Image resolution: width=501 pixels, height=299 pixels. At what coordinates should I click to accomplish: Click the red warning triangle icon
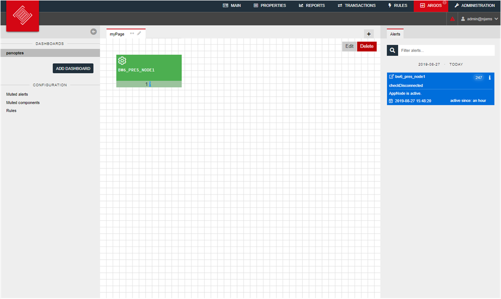[x=453, y=19]
